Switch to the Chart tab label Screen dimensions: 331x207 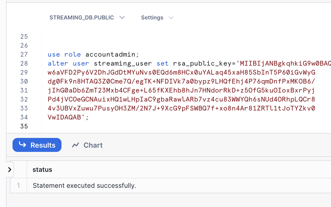coord(93,145)
